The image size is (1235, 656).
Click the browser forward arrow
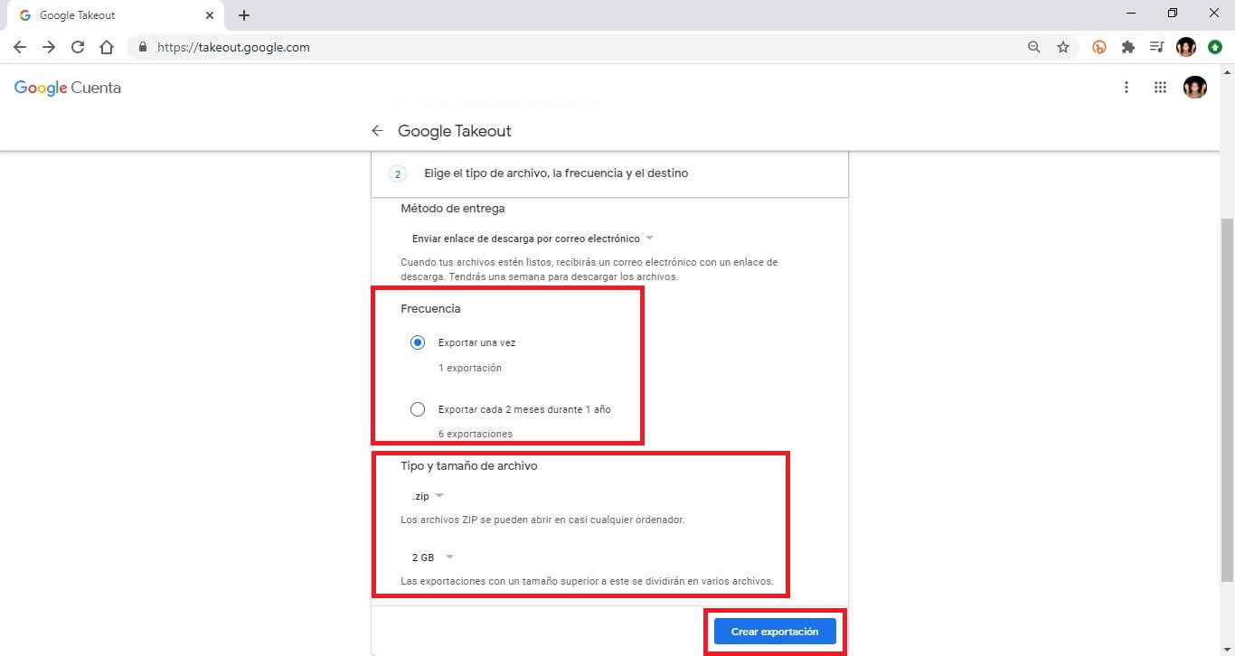tap(49, 47)
